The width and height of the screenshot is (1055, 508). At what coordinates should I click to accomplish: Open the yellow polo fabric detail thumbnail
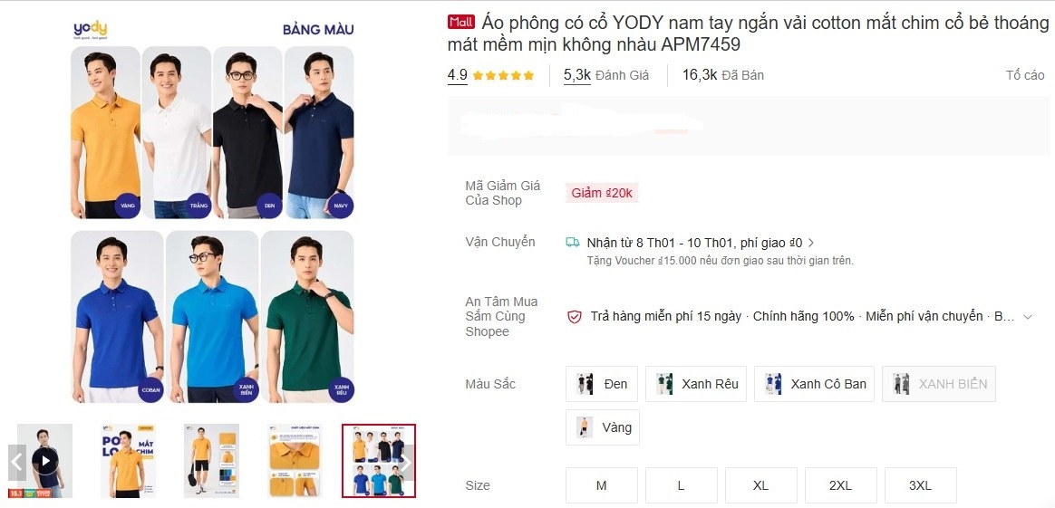pos(295,461)
